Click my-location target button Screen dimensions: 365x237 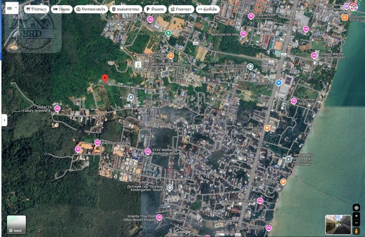pos(356,208)
